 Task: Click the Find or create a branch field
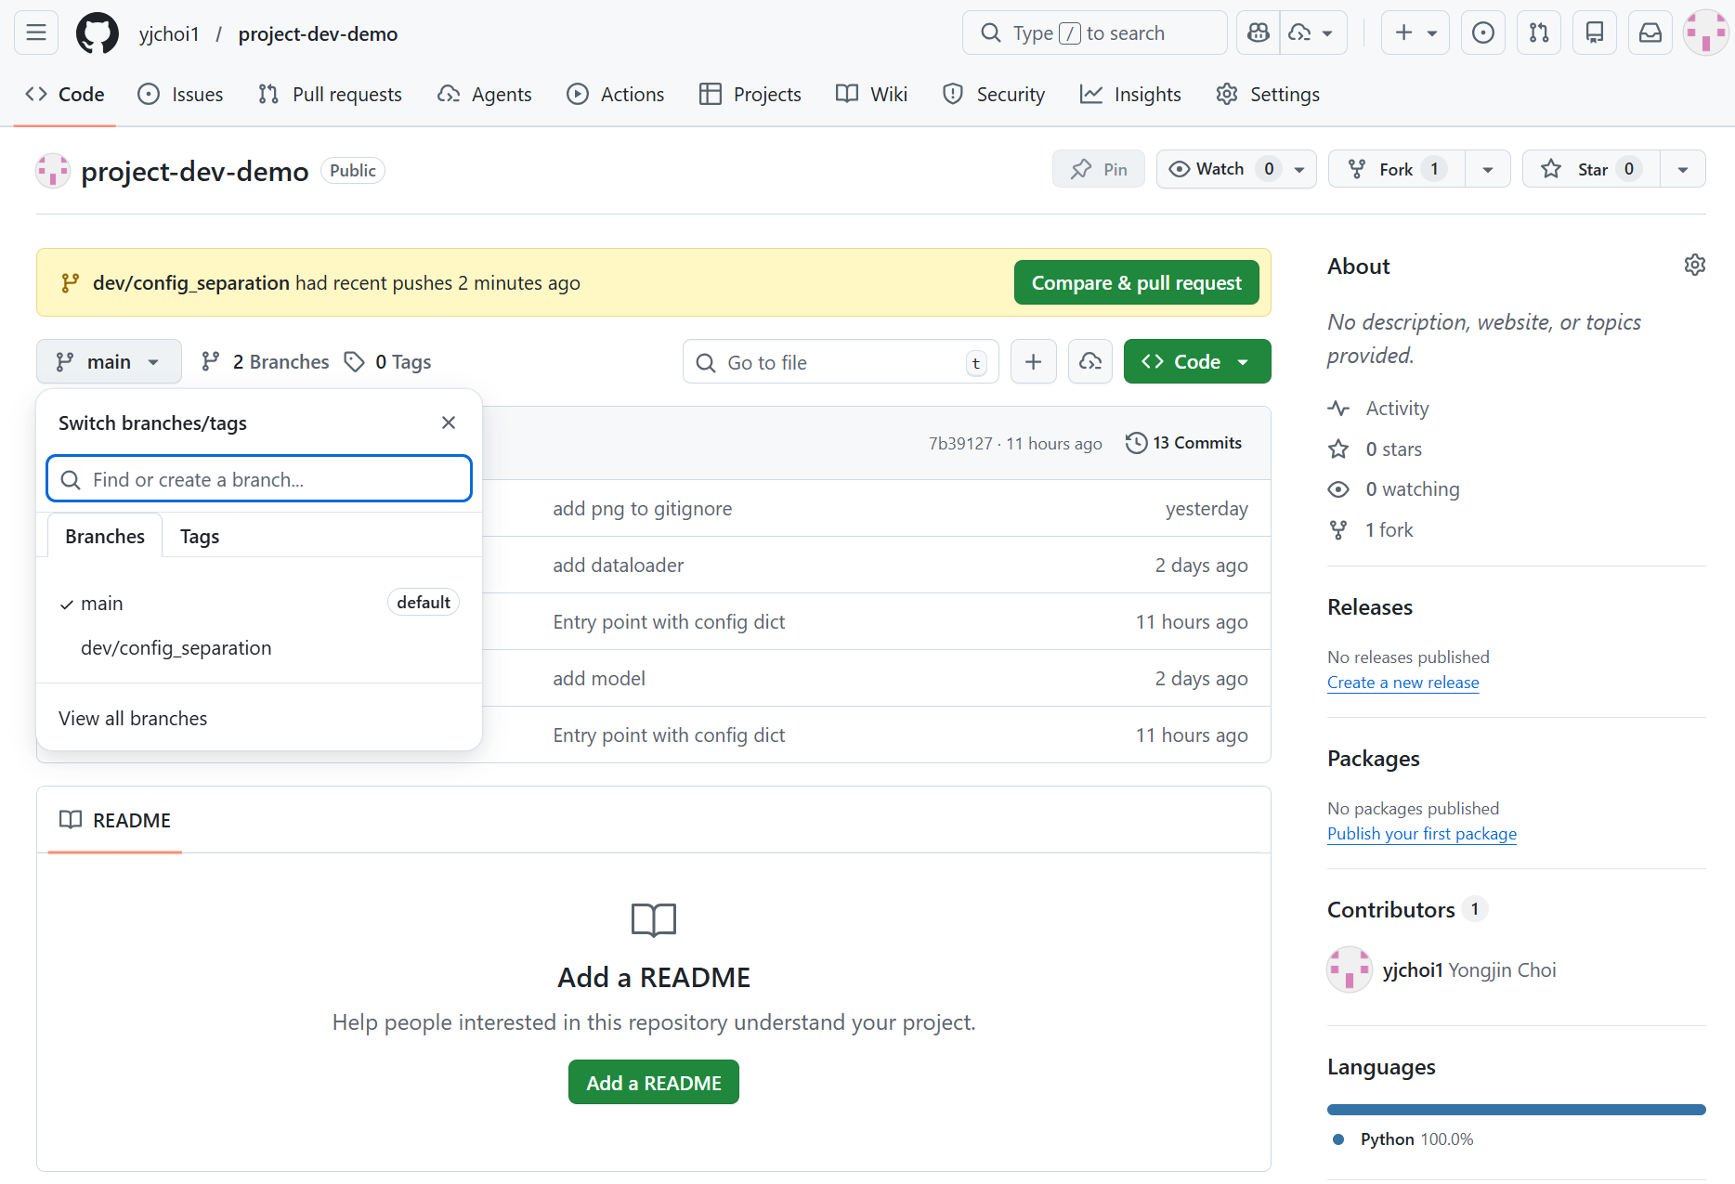259,479
